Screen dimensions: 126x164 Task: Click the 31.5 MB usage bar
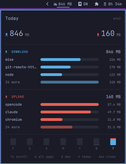tap(70, 127)
